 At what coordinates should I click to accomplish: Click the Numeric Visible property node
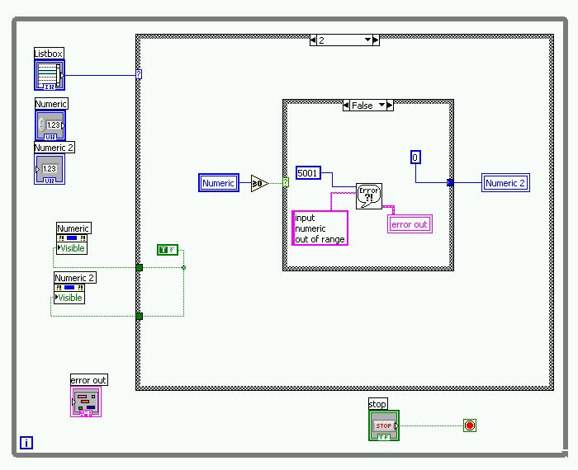(72, 244)
